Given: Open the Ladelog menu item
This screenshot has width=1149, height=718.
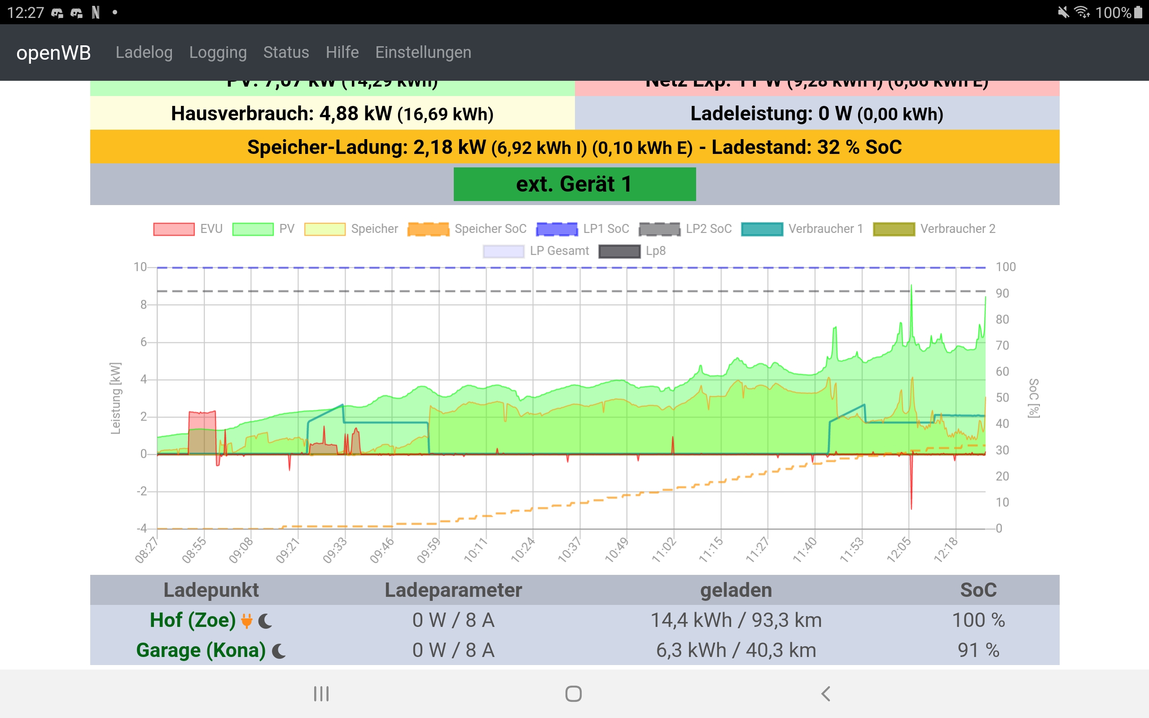Looking at the screenshot, I should pos(144,52).
